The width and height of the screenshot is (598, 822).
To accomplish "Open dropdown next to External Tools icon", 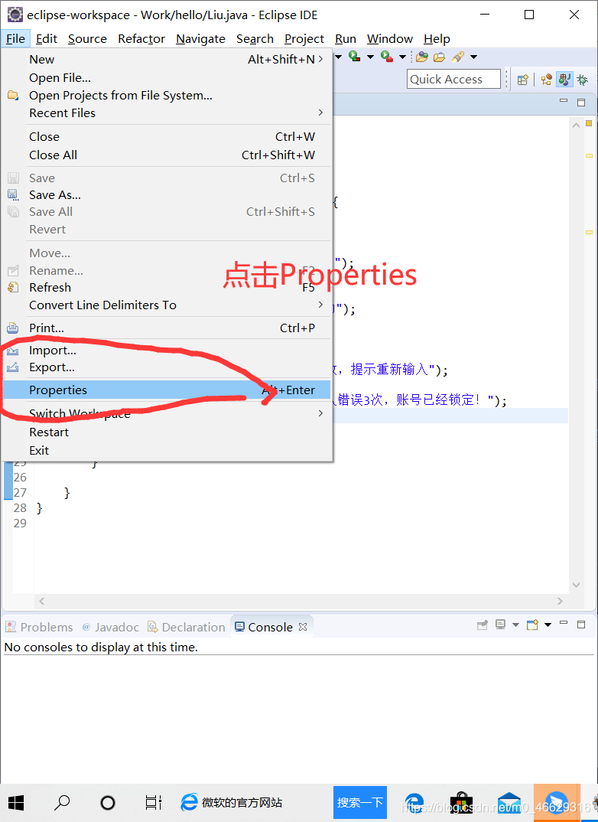I will [403, 57].
